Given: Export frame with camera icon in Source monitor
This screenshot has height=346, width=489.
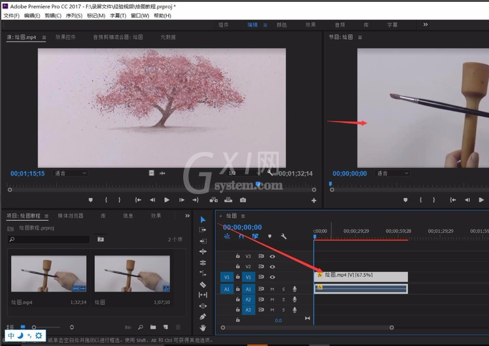Looking at the screenshot, I should point(243,200).
